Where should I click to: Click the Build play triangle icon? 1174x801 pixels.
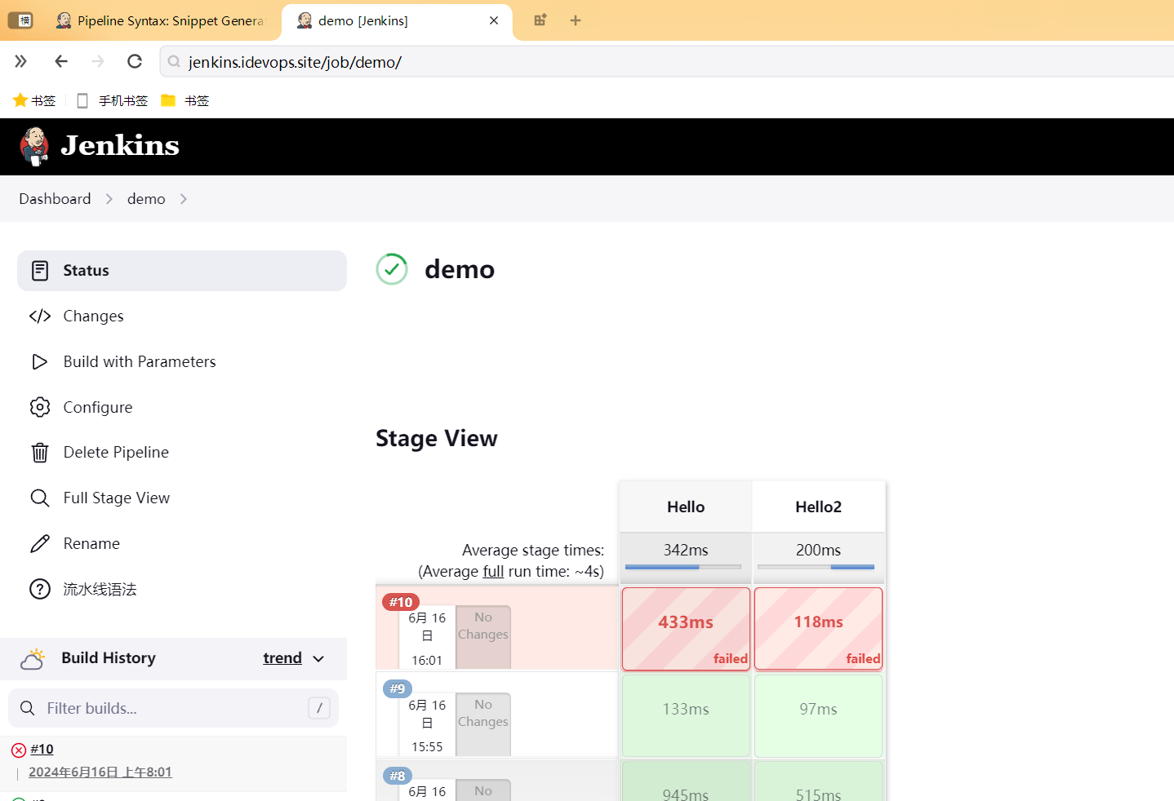click(40, 362)
